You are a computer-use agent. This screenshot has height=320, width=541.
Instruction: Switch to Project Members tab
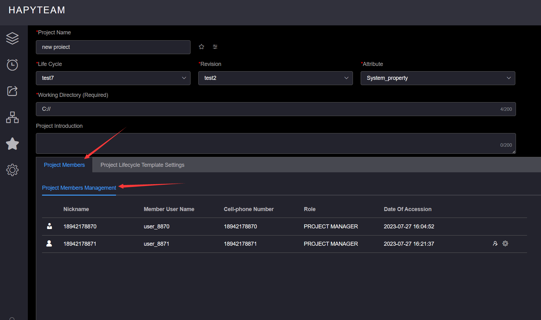pyautogui.click(x=64, y=165)
